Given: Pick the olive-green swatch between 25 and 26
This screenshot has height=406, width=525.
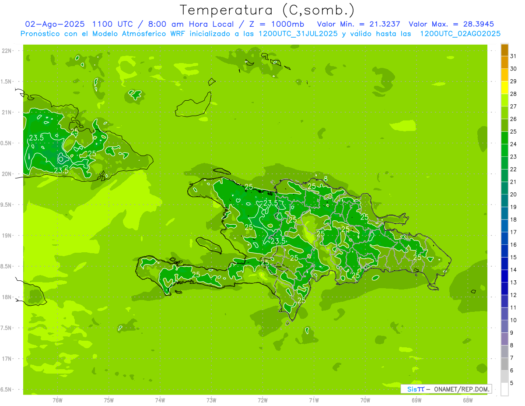Looking at the screenshot, I should click(x=504, y=125).
